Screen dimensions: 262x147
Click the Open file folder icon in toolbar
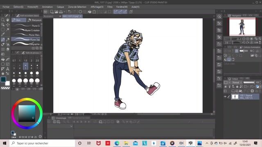[x=56, y=12]
